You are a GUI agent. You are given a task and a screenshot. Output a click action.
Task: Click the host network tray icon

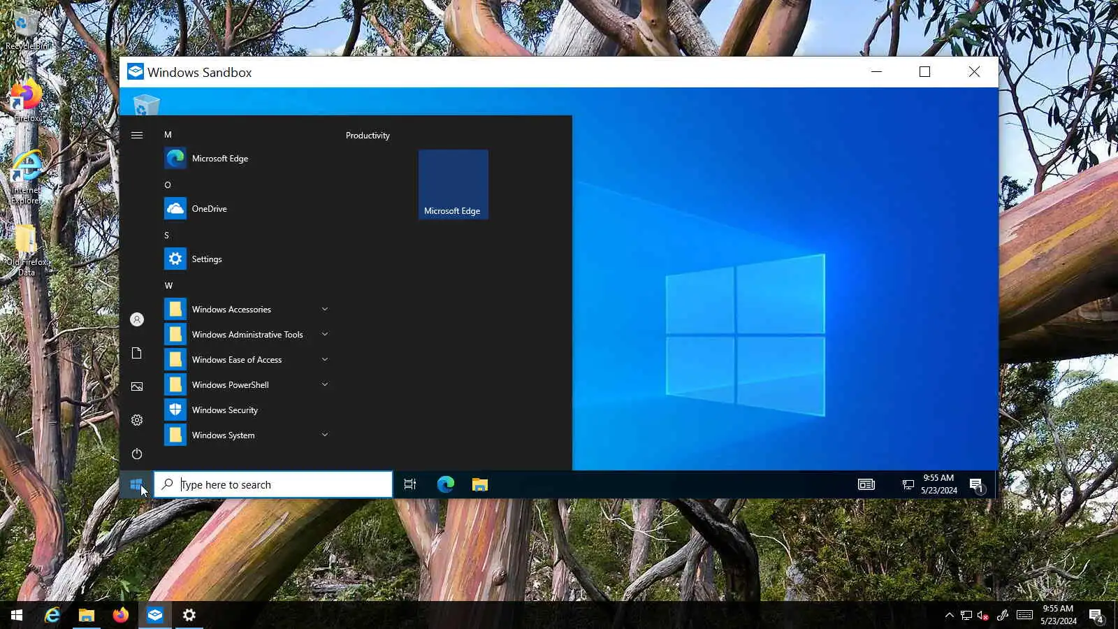click(x=966, y=615)
